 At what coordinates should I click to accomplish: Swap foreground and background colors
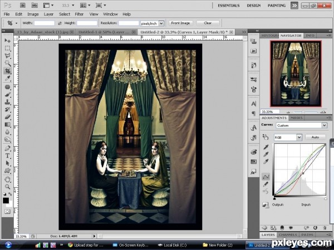[10, 194]
